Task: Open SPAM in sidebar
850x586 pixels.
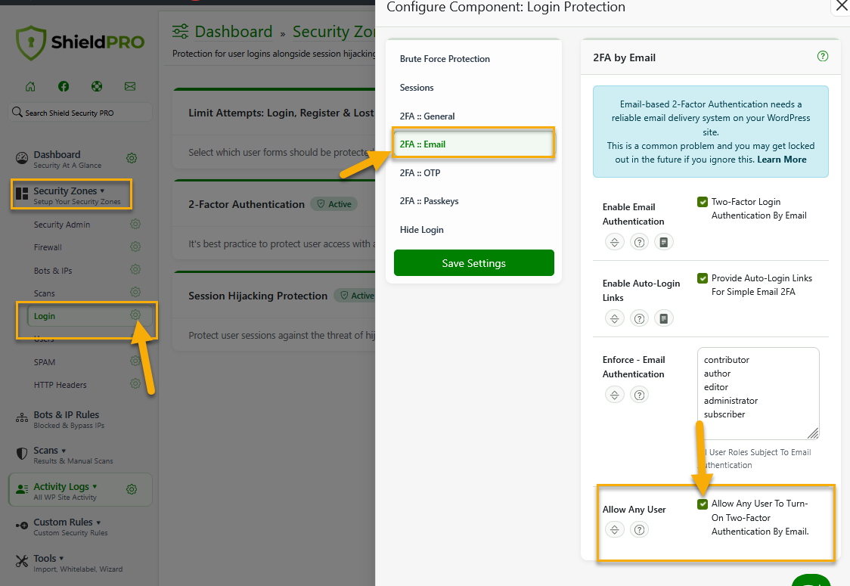Action: [45, 362]
